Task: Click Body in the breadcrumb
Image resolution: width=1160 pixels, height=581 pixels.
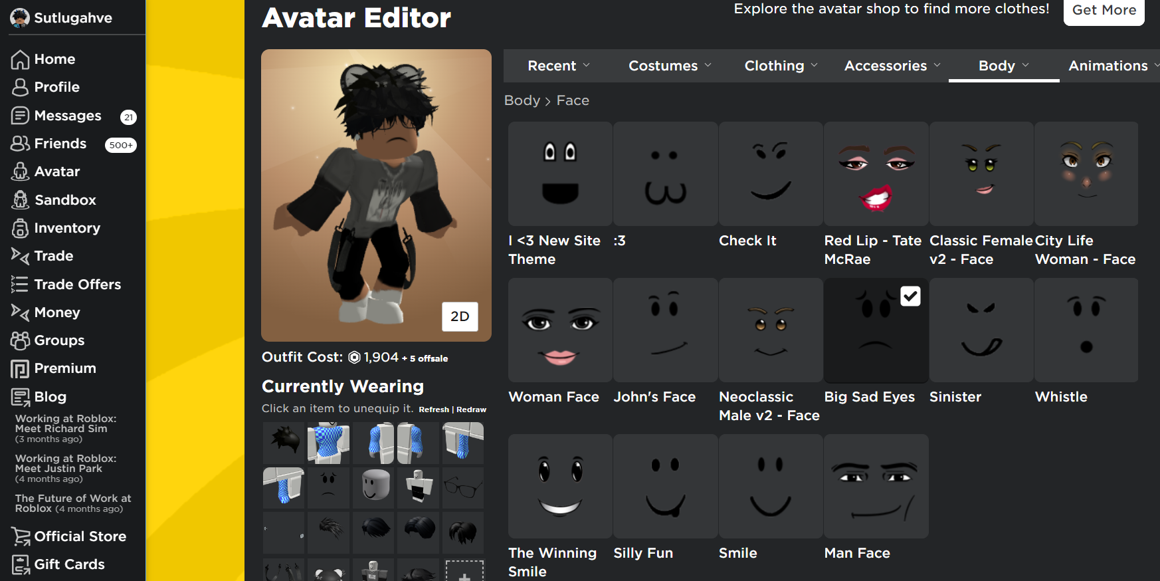Action: click(x=522, y=100)
